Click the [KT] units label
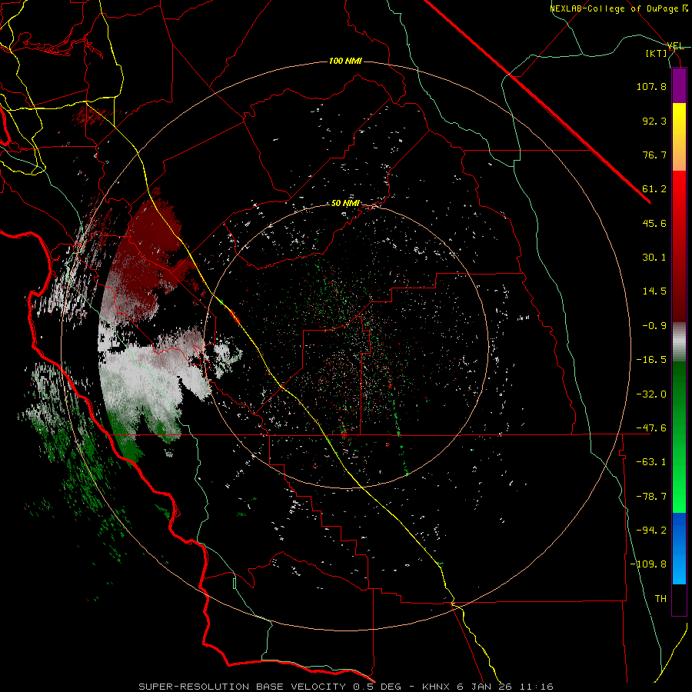This screenshot has height=692, width=692. point(657,53)
